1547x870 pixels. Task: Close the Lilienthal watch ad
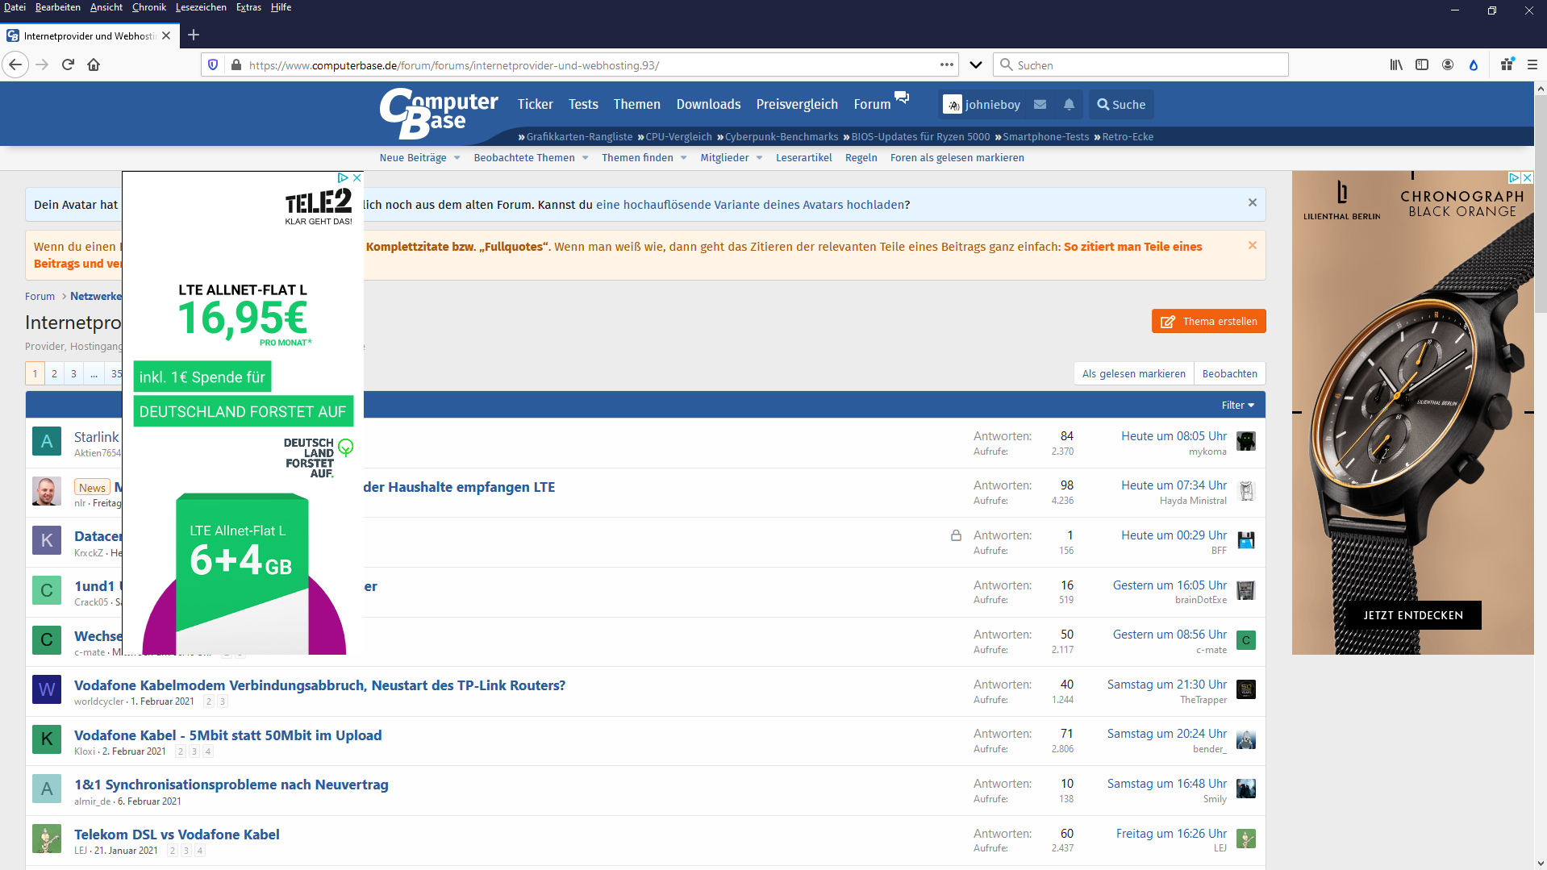(x=1527, y=177)
